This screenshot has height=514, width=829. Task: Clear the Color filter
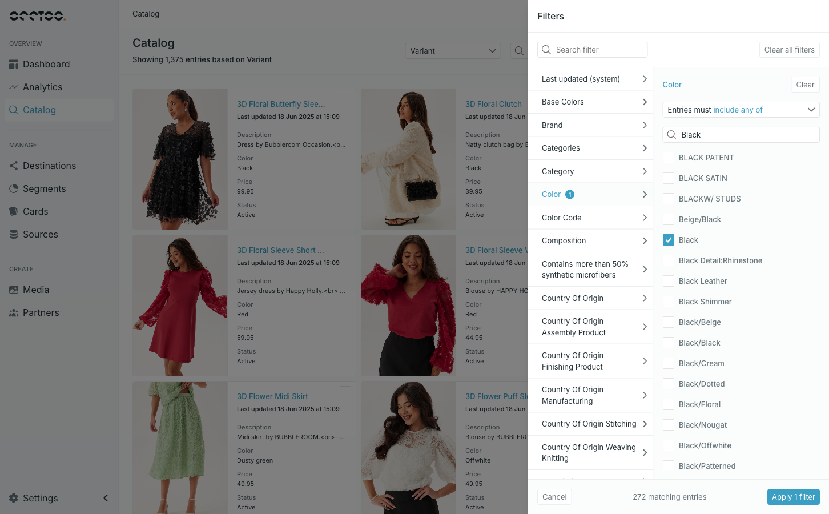click(x=805, y=85)
